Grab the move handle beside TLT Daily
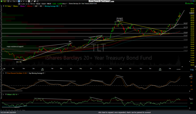This screenshot has width=196, height=114. pyautogui.click(x=3, y=6)
